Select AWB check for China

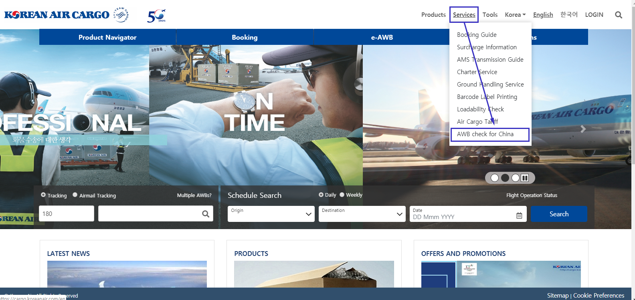pyautogui.click(x=485, y=134)
